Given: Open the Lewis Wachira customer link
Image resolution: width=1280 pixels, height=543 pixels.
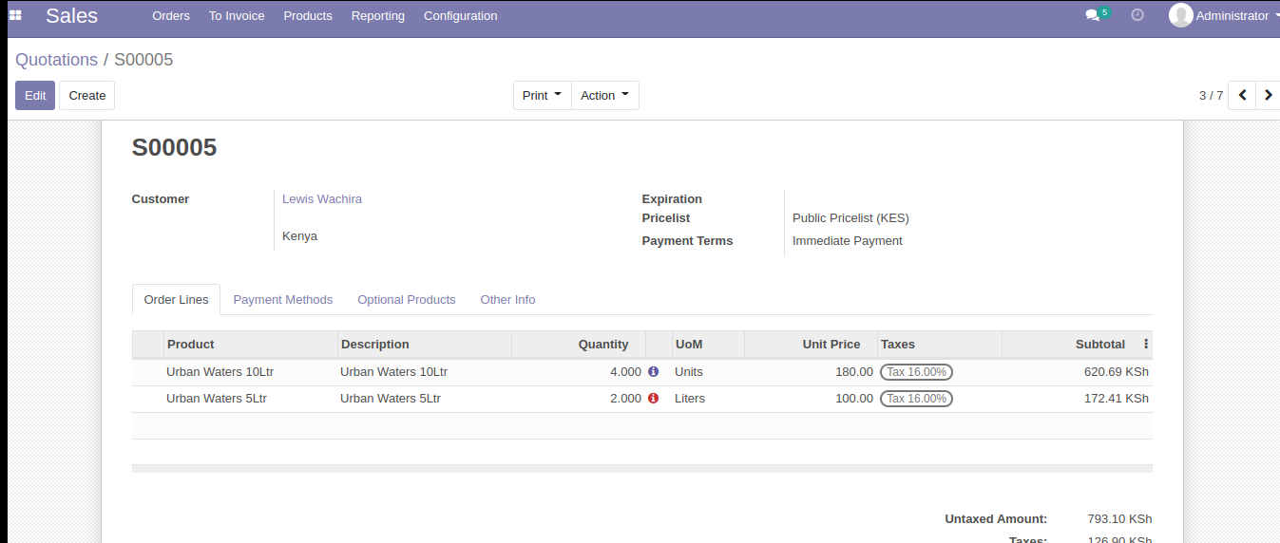Looking at the screenshot, I should point(322,199).
